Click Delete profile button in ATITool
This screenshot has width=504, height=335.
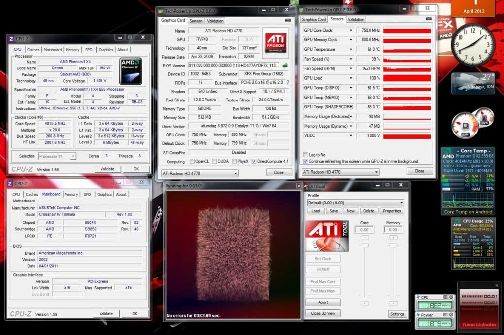click(x=369, y=211)
